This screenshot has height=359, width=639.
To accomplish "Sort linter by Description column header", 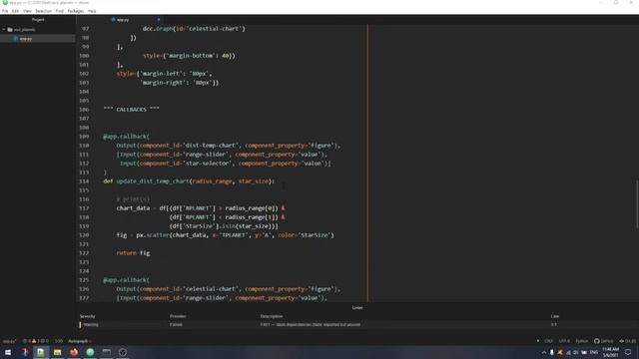I will pyautogui.click(x=272, y=316).
